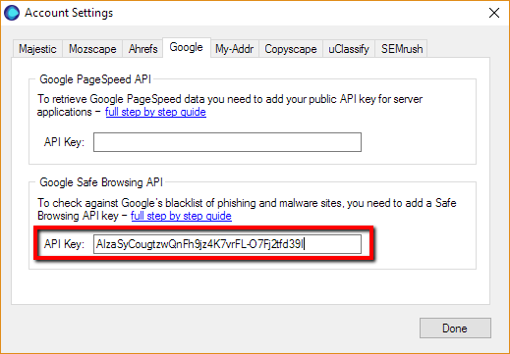The width and height of the screenshot is (510, 354).
Task: Open PageSpeed full step by step guide link
Action: tap(155, 112)
